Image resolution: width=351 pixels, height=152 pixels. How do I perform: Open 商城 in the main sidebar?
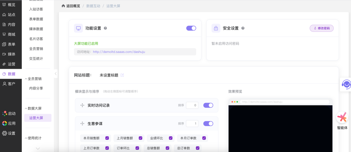[11, 34]
